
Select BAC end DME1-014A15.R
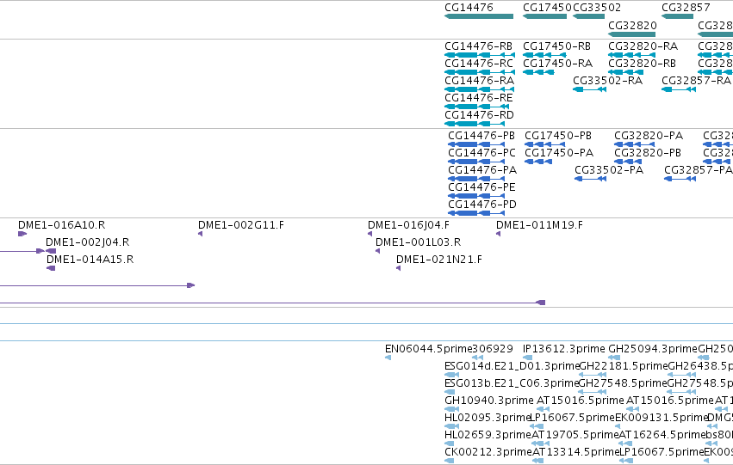tap(90, 260)
